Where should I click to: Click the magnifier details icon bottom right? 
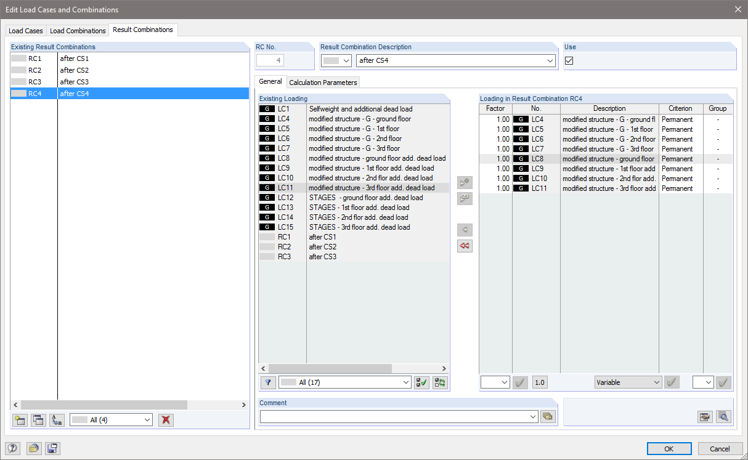tap(723, 417)
